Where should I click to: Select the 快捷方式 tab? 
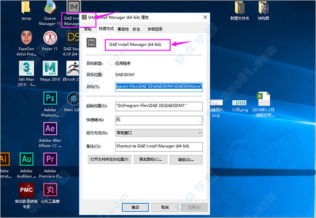pyautogui.click(x=106, y=29)
